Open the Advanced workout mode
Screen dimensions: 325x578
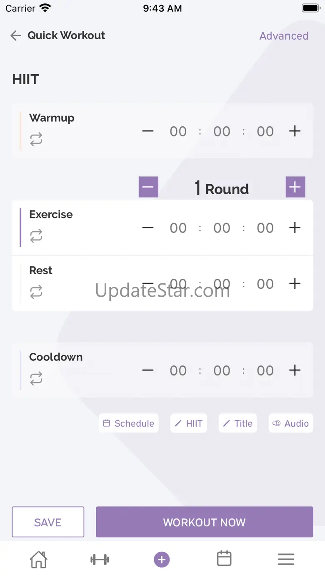284,36
